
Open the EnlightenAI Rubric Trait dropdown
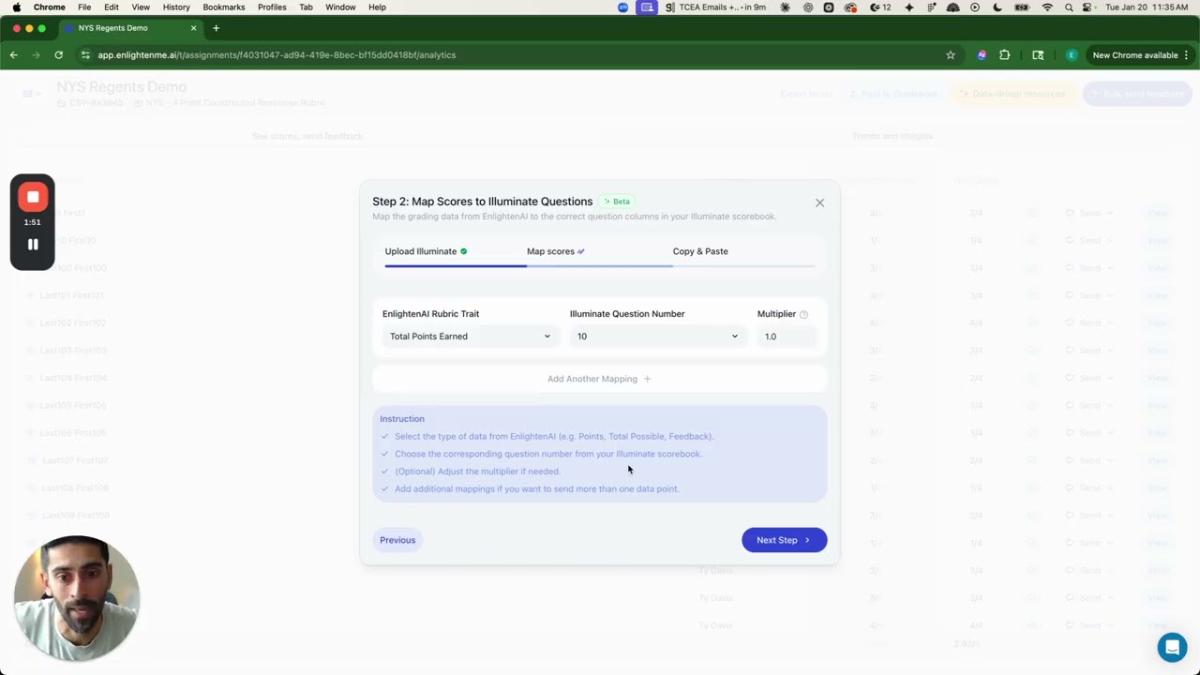[x=470, y=337]
